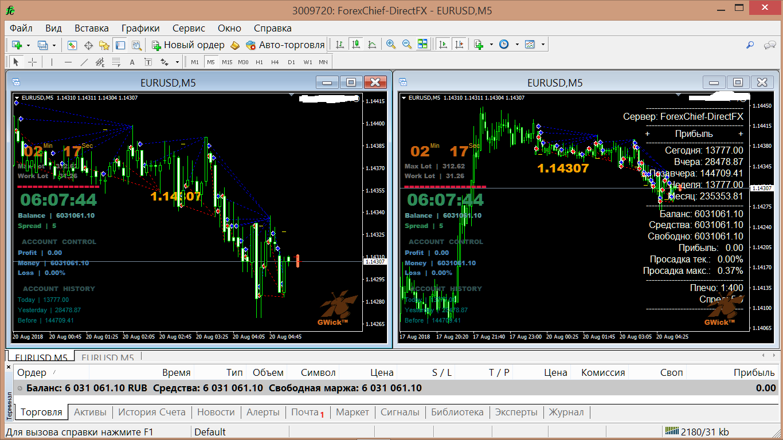Open the Журнал tab
The image size is (783, 440).
(x=566, y=412)
